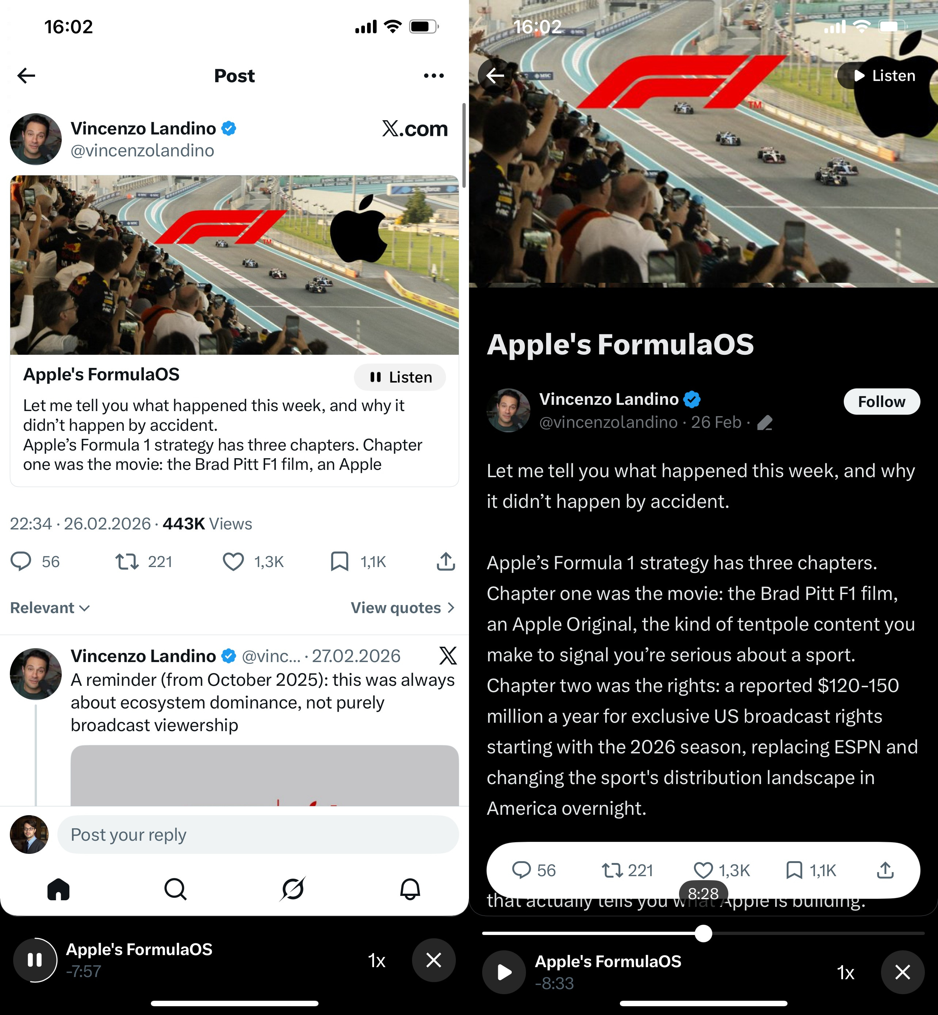
Task: Tap the reply bubble icon showing 56
Action: [x=21, y=562]
